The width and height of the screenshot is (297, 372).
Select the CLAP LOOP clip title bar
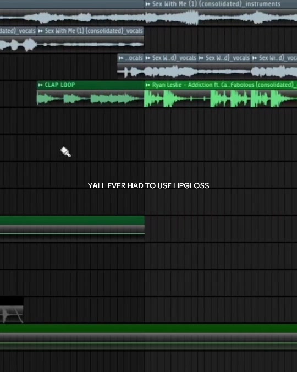pos(91,85)
